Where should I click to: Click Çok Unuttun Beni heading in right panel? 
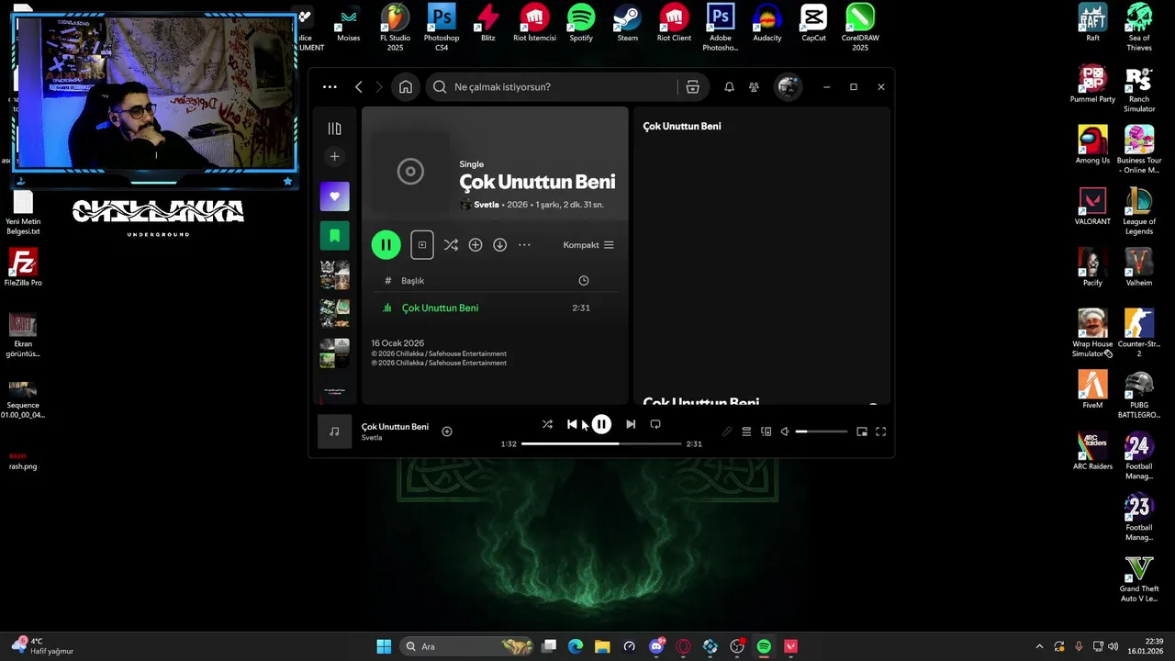tap(682, 127)
